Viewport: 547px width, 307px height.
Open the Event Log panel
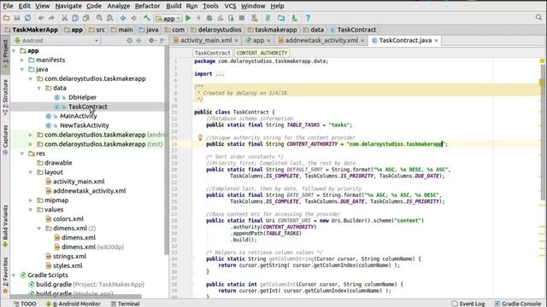pyautogui.click(x=468, y=304)
